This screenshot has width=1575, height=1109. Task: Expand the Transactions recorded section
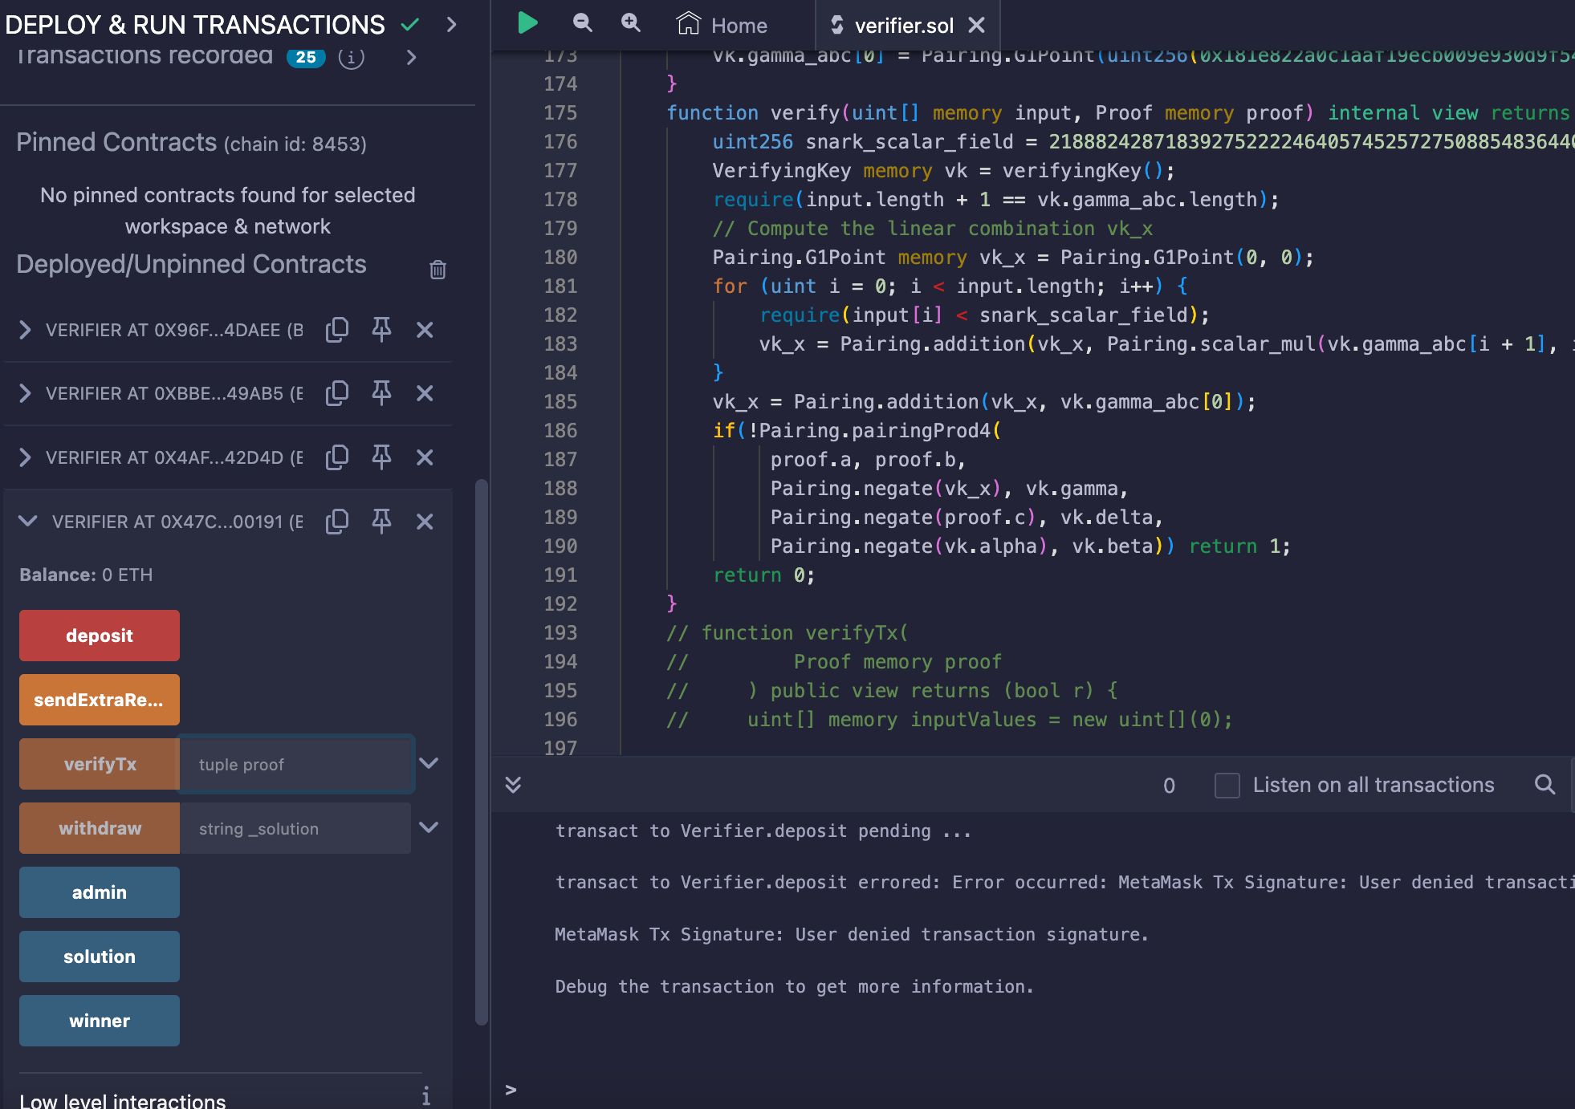(x=411, y=57)
